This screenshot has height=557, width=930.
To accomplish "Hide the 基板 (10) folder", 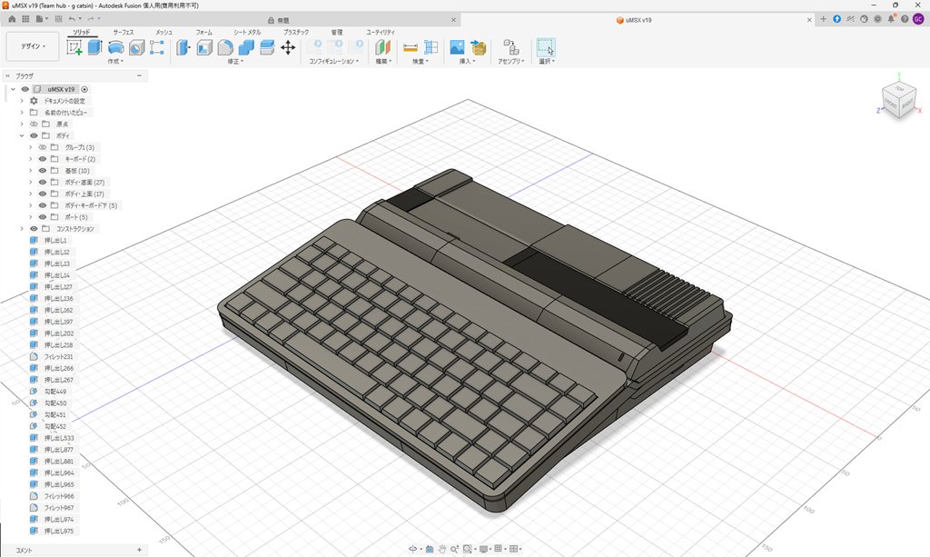I will (x=43, y=170).
